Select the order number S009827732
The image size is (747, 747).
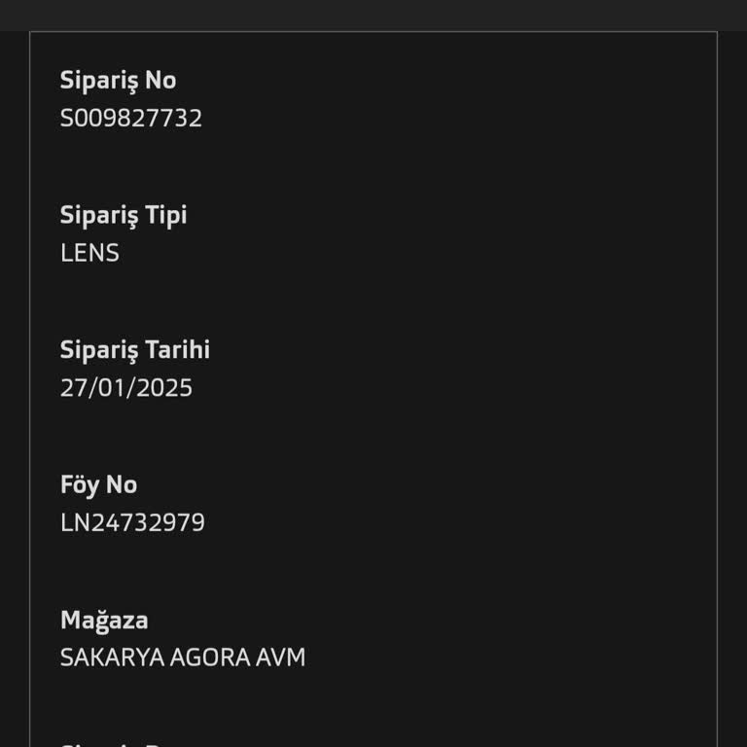click(x=131, y=119)
